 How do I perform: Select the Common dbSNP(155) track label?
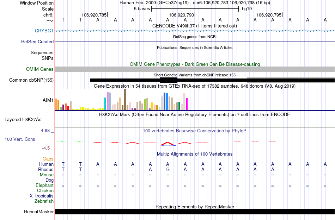click(31, 80)
